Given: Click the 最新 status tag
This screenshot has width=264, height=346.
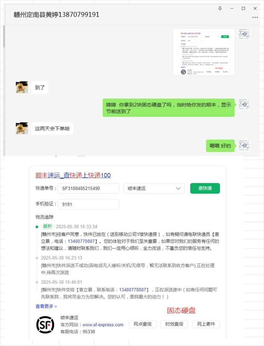Looking at the screenshot, I should coord(47,226).
